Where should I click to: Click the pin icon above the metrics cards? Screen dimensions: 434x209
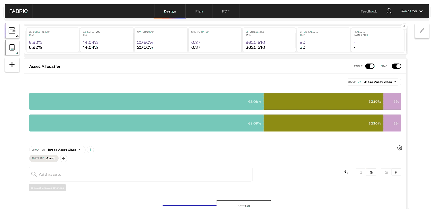(404, 27)
